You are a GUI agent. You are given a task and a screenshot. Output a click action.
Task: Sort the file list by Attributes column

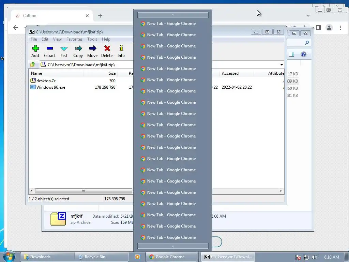click(269, 73)
